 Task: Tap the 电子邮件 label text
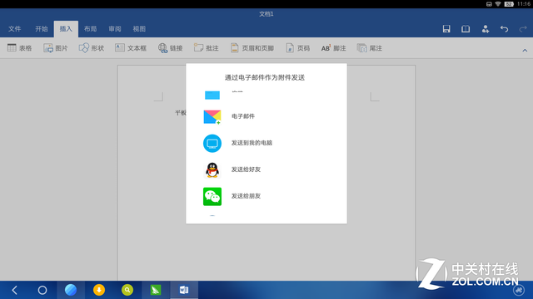point(243,116)
